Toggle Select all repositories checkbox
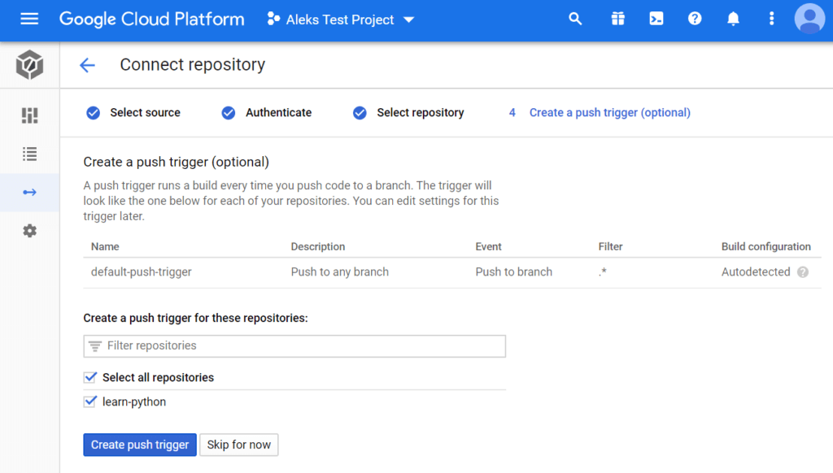The image size is (833, 473). 90,377
